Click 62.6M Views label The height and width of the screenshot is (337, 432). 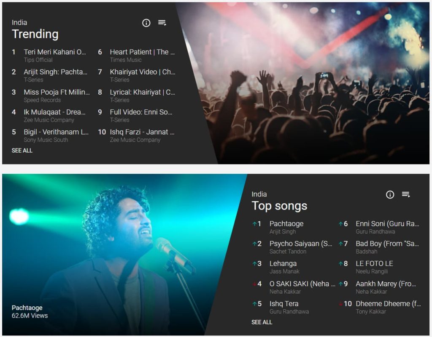(30, 316)
